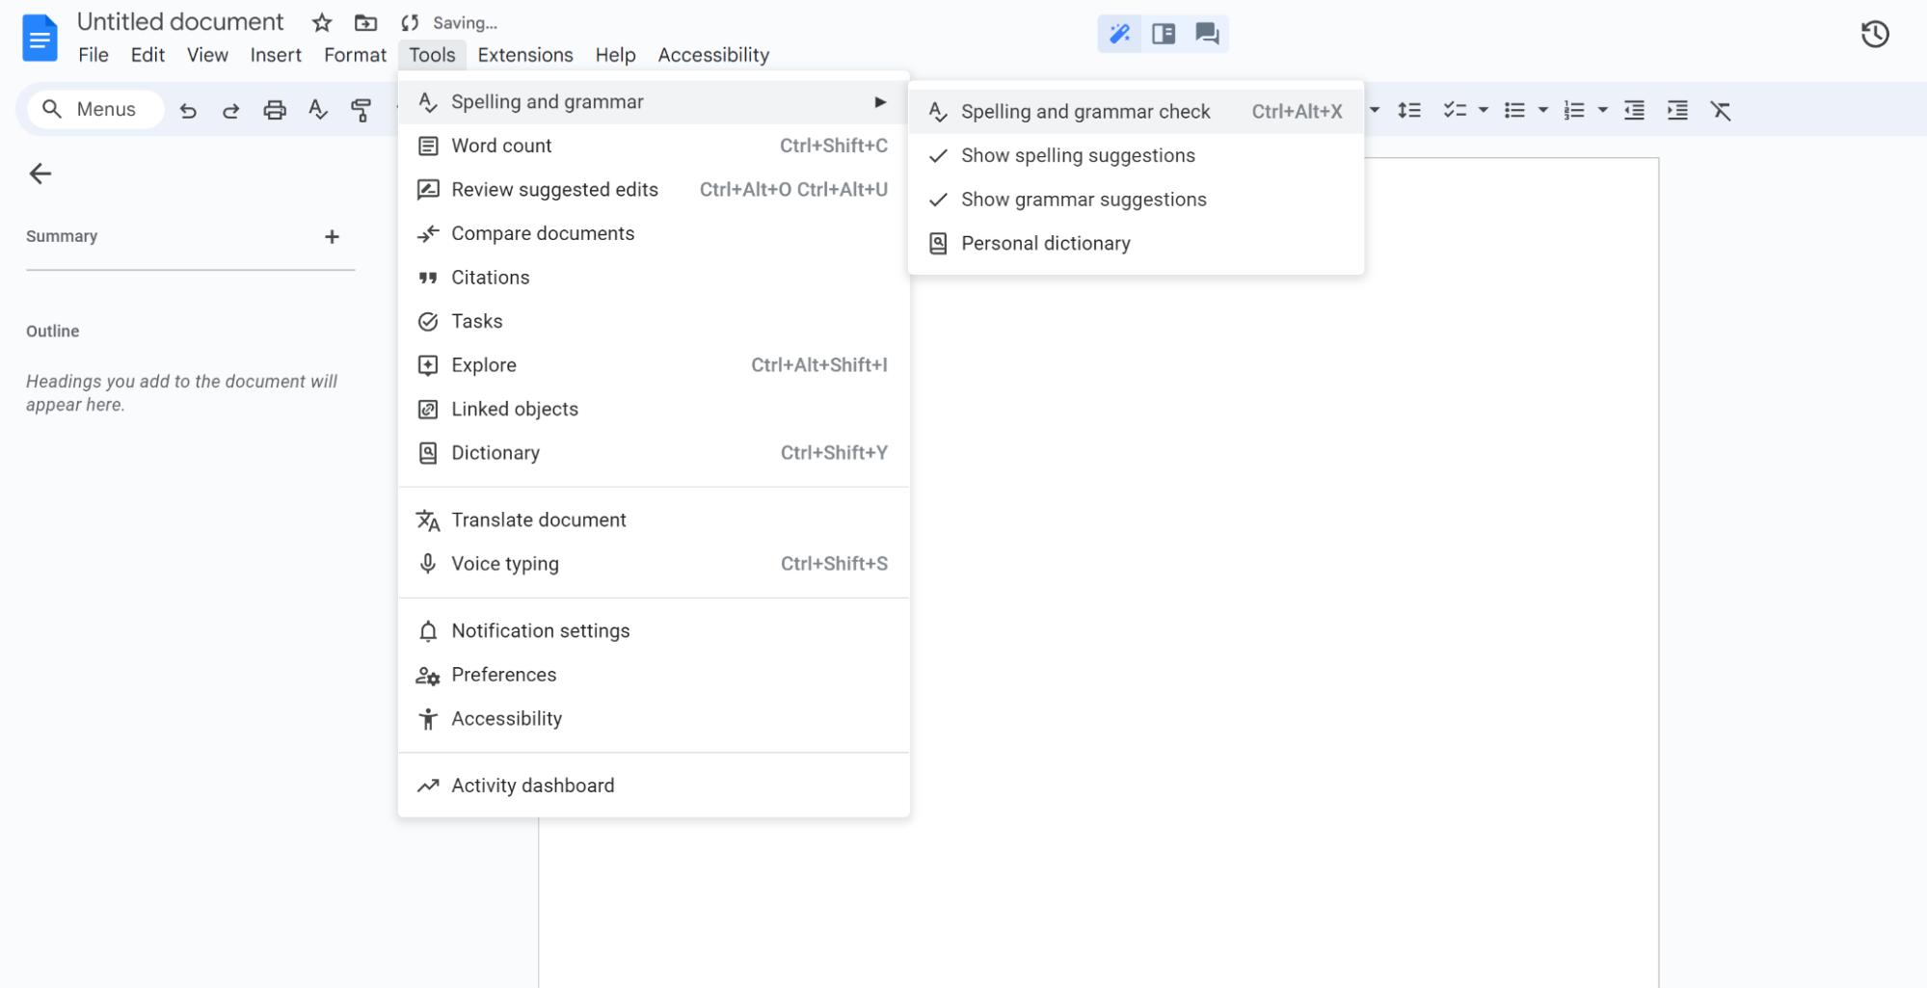Open the comments panel icon
1927x988 pixels.
point(1207,34)
